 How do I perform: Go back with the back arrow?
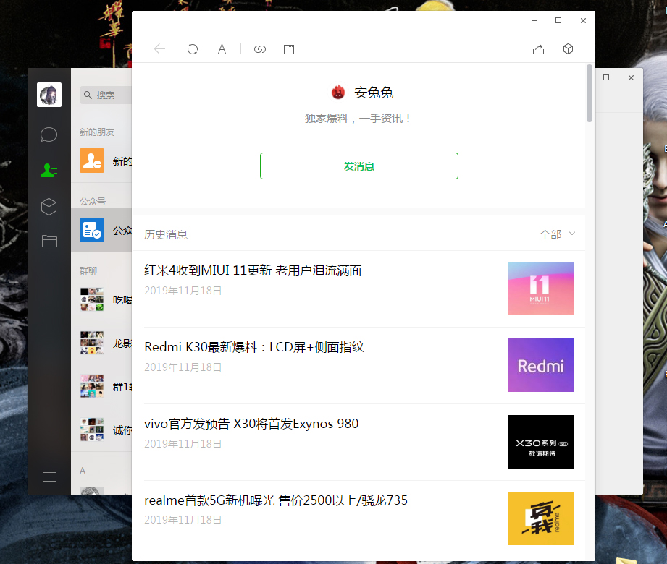(x=159, y=49)
